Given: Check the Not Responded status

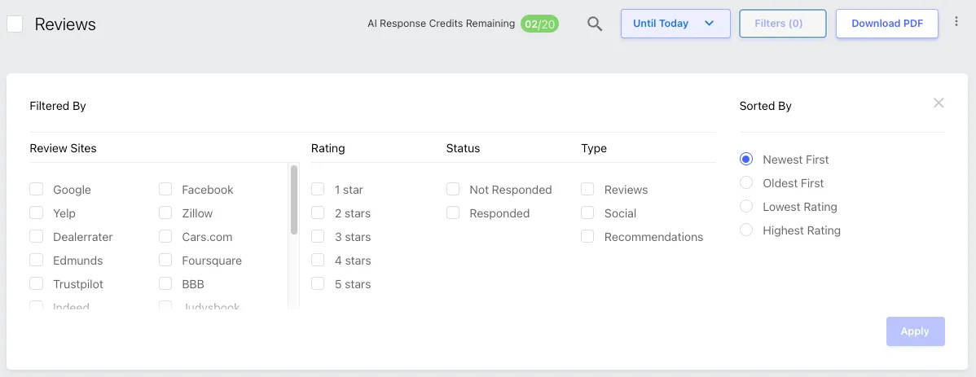Looking at the screenshot, I should (453, 189).
